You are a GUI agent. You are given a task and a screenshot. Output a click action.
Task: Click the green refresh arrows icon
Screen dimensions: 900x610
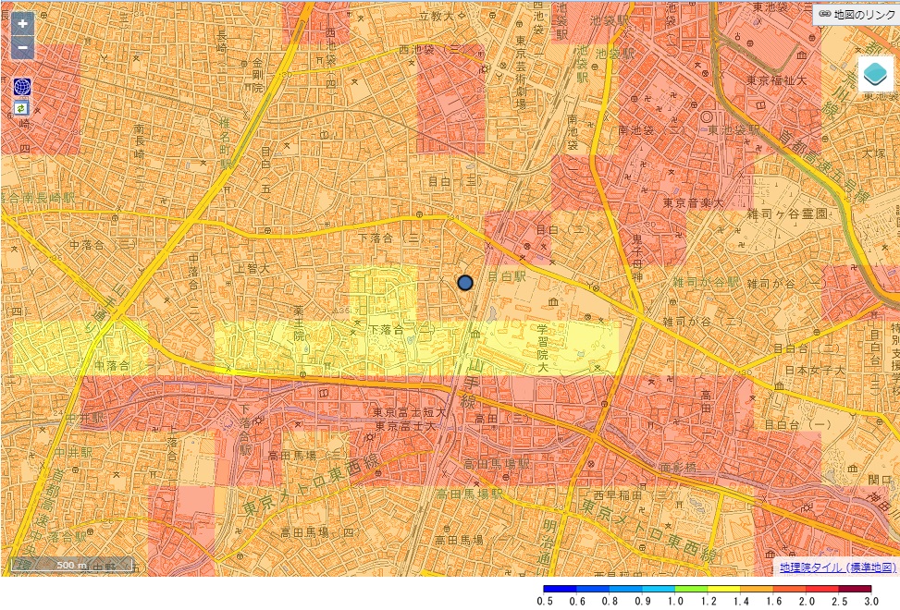[x=22, y=108]
